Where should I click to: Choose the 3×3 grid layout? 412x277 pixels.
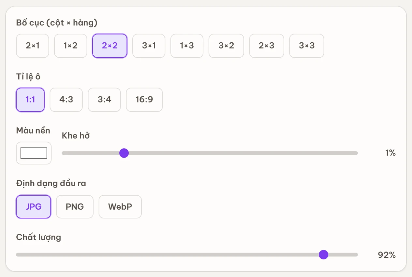click(307, 46)
